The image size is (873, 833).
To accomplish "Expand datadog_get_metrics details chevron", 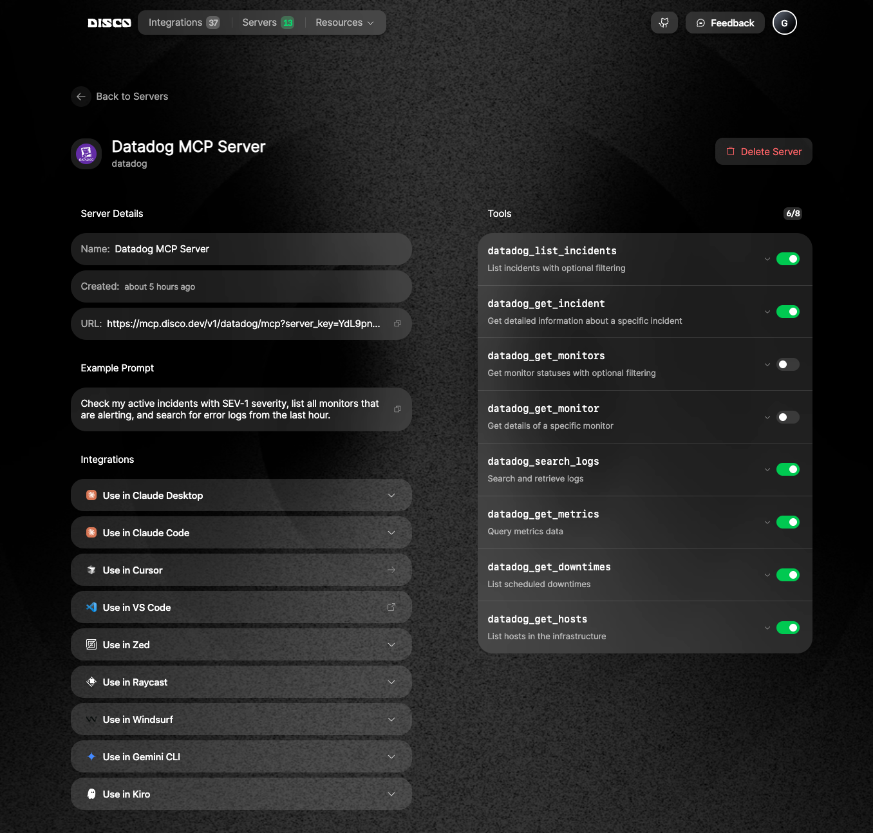I will tap(767, 522).
